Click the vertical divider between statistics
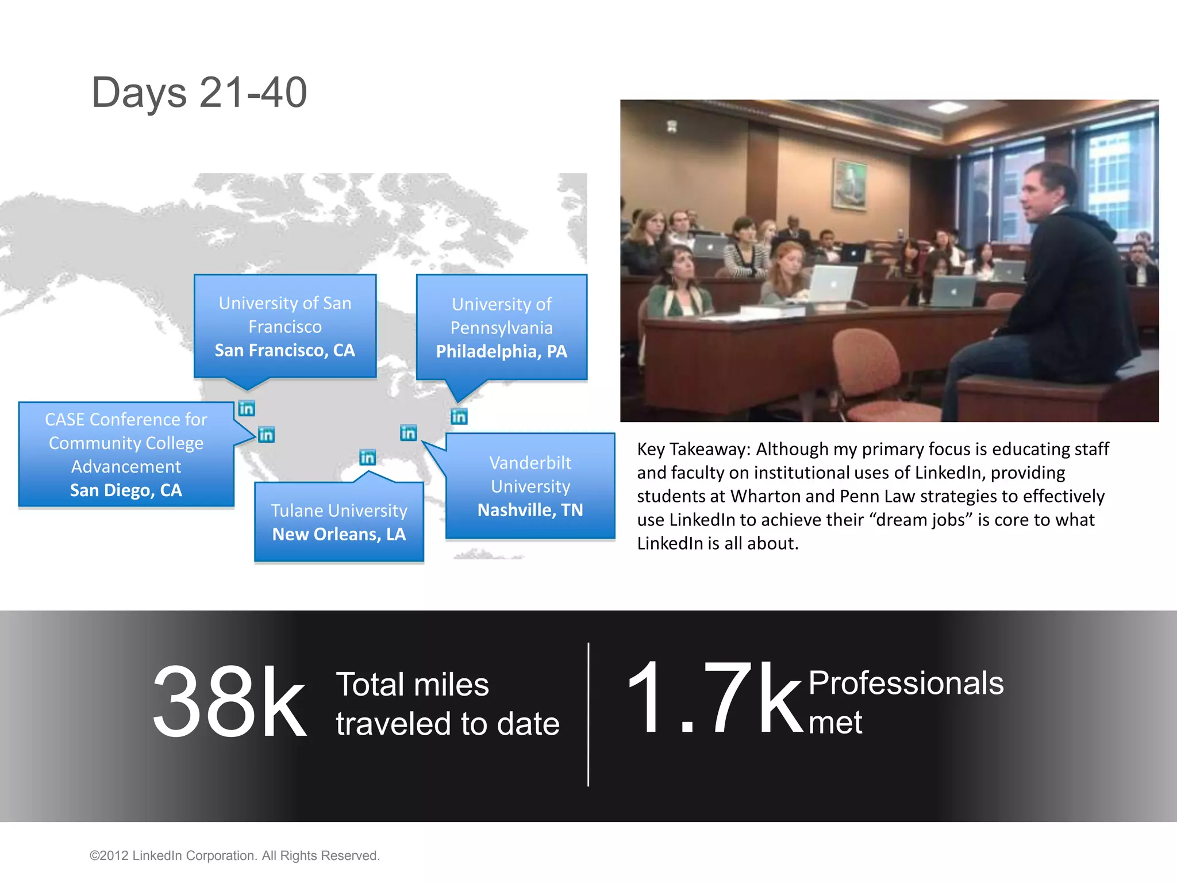Image resolution: width=1177 pixels, height=883 pixels. (x=588, y=714)
